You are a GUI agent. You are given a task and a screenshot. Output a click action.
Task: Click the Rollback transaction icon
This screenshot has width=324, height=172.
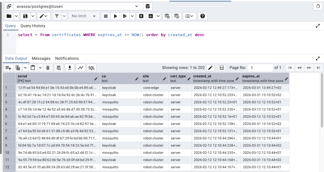pyautogui.click(x=177, y=16)
